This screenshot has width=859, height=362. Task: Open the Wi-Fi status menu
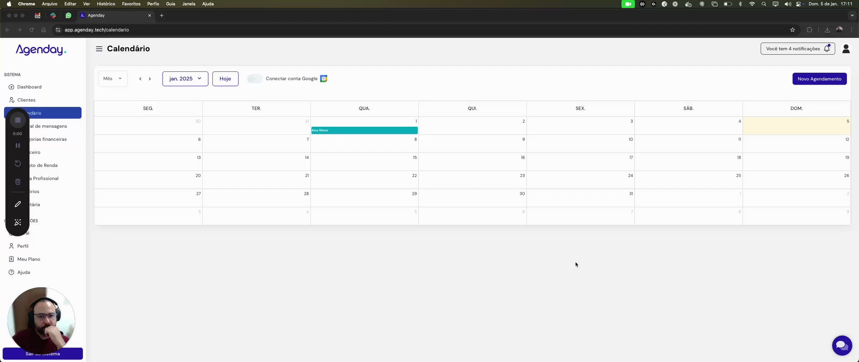point(752,4)
